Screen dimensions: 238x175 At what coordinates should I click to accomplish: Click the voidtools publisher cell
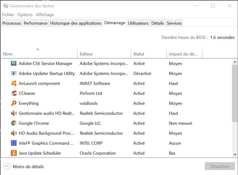(x=89, y=103)
